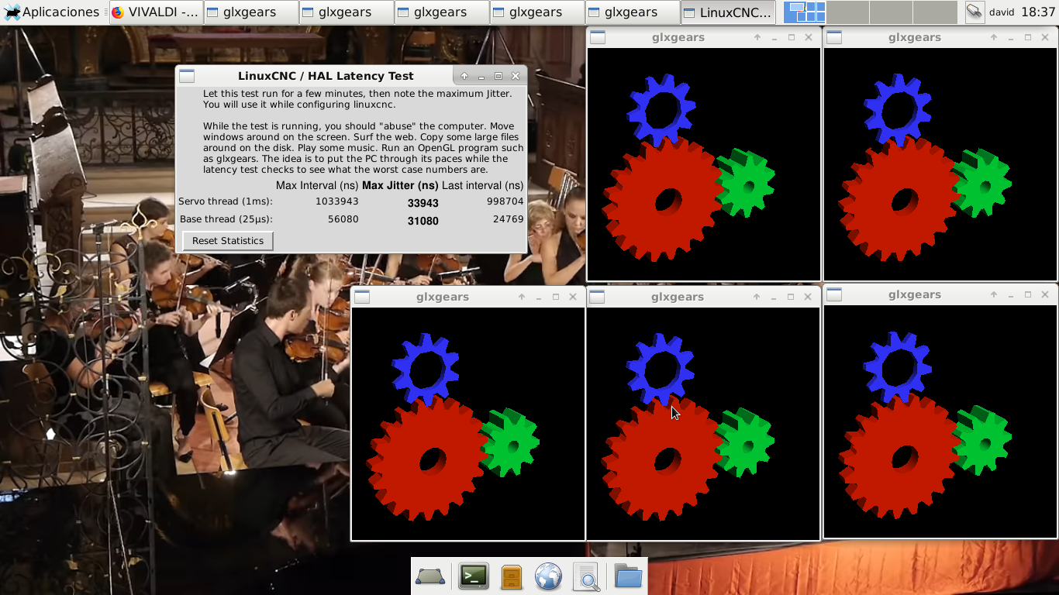Click the "Max Jitter (ns)" column header
This screenshot has height=595, width=1059.
coord(400,185)
